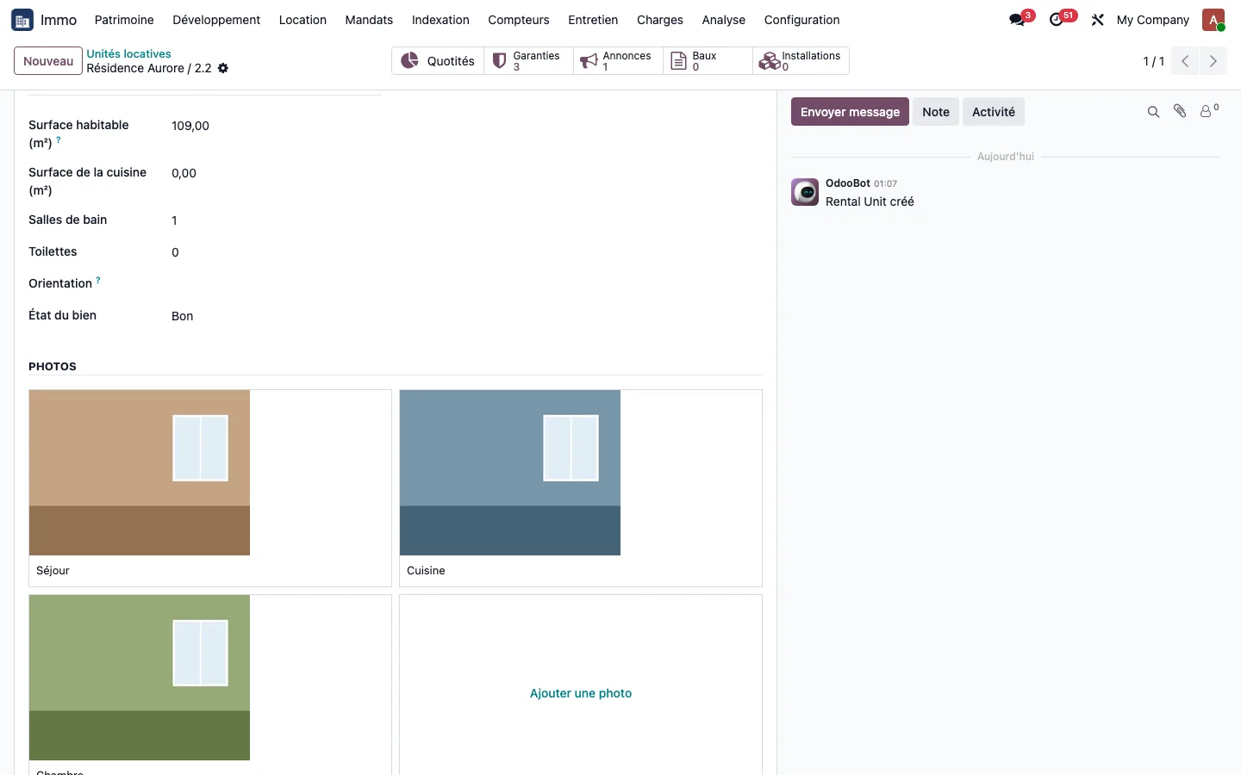1241x775 pixels.
Task: Click the Cuisine photo caption
Action: 426,571
